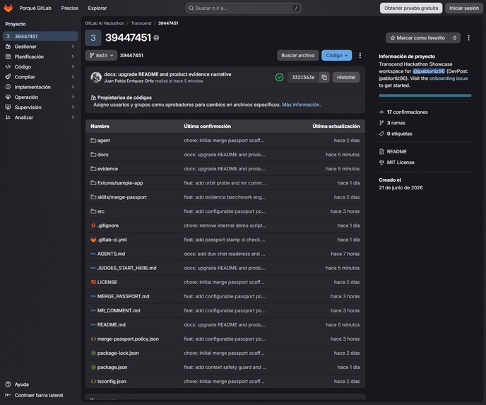This screenshot has height=405, width=486.
Task: Open AGENTS.md file
Action: click(112, 254)
